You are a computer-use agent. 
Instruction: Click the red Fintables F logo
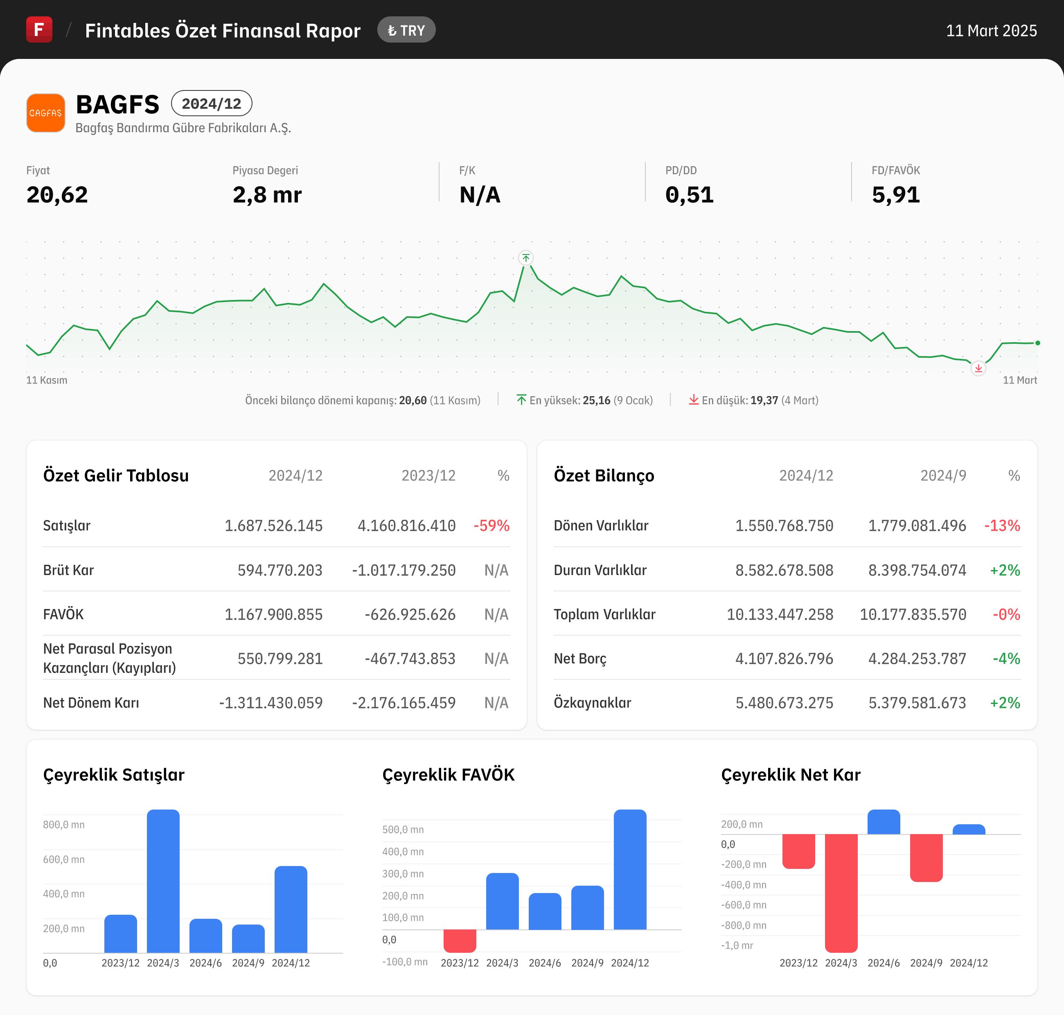[39, 30]
